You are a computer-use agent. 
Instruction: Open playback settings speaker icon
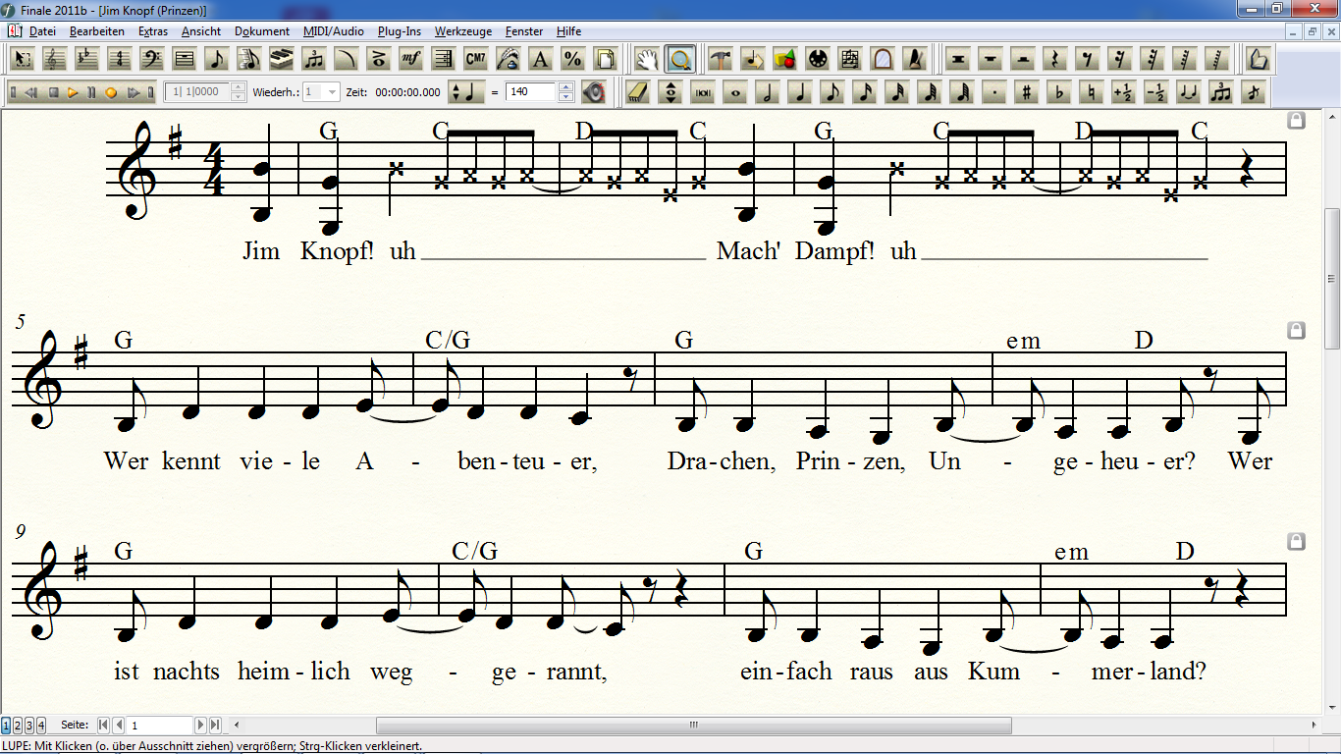[x=593, y=92]
